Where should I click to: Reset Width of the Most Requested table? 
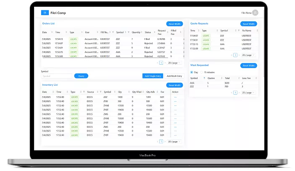(x=248, y=66)
